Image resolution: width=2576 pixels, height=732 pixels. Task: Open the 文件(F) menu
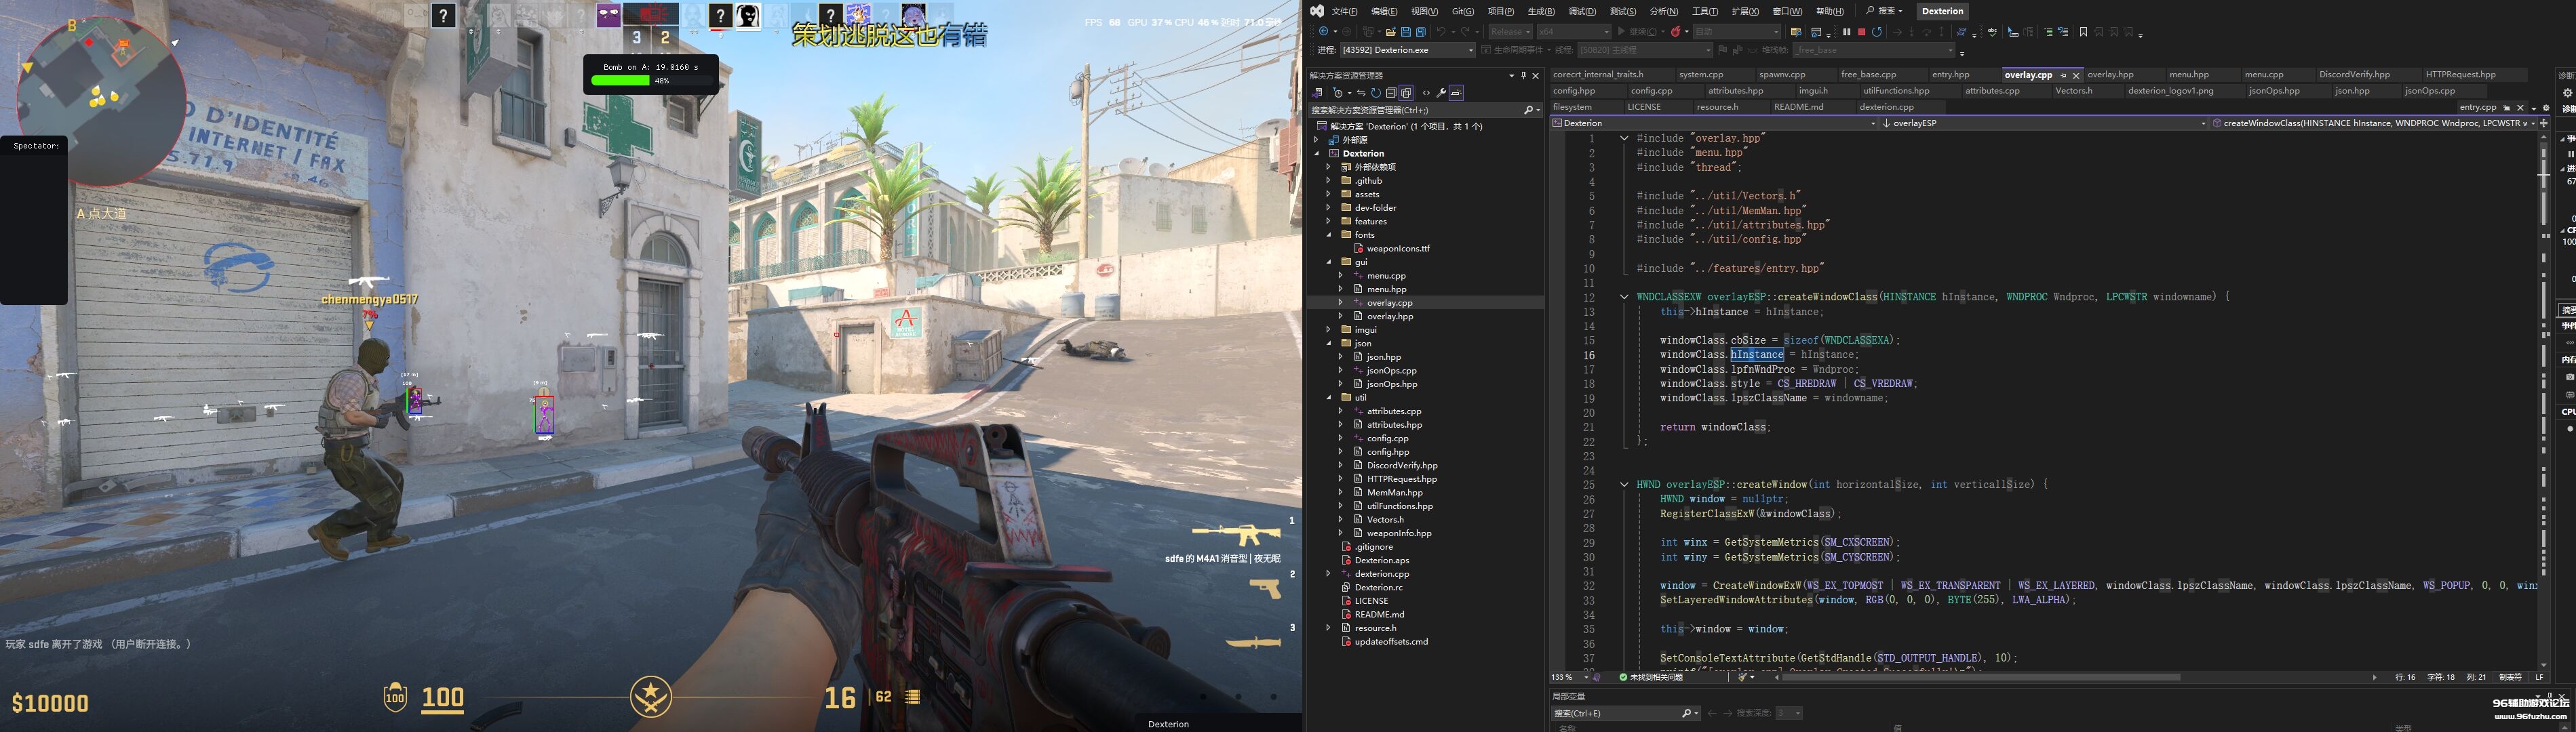point(1344,11)
